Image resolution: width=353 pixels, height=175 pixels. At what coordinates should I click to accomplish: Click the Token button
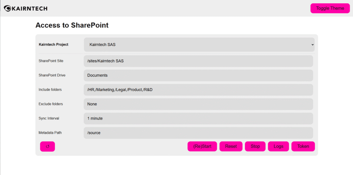pos(303,146)
